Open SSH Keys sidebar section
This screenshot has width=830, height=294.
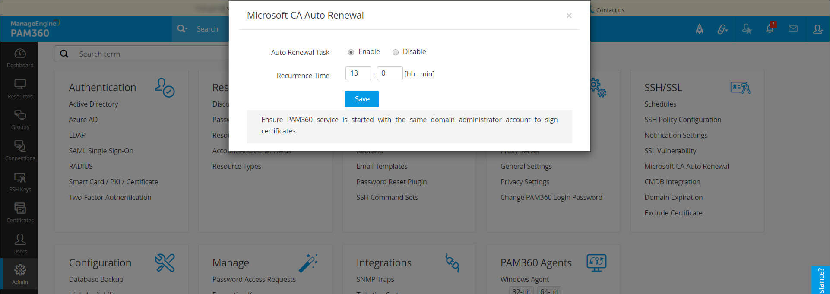pyautogui.click(x=20, y=182)
